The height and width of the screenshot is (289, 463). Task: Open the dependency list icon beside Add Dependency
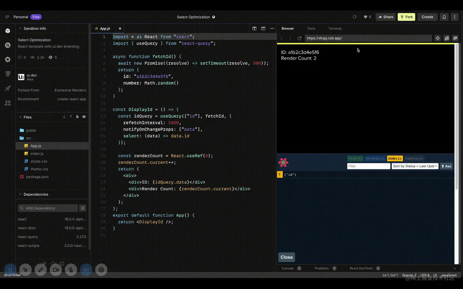point(83,208)
